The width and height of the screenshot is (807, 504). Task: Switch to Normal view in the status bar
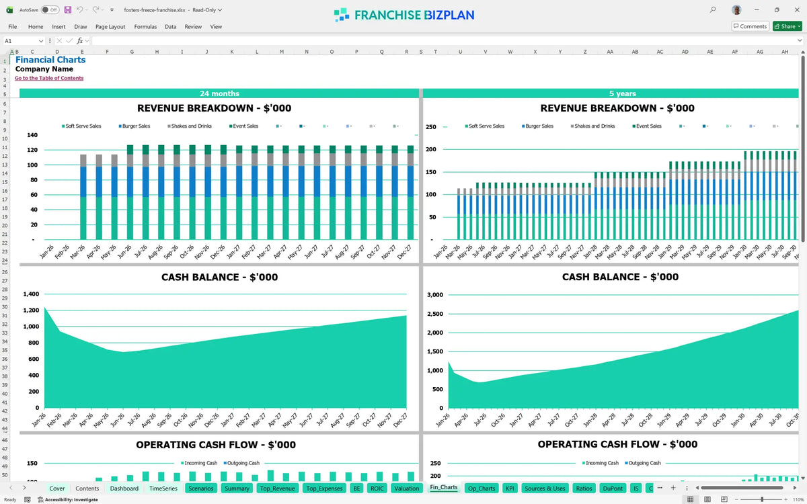(x=690, y=499)
